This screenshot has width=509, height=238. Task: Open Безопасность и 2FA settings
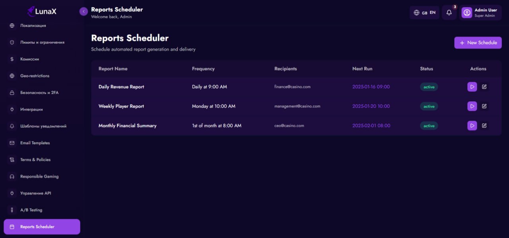tap(42, 93)
